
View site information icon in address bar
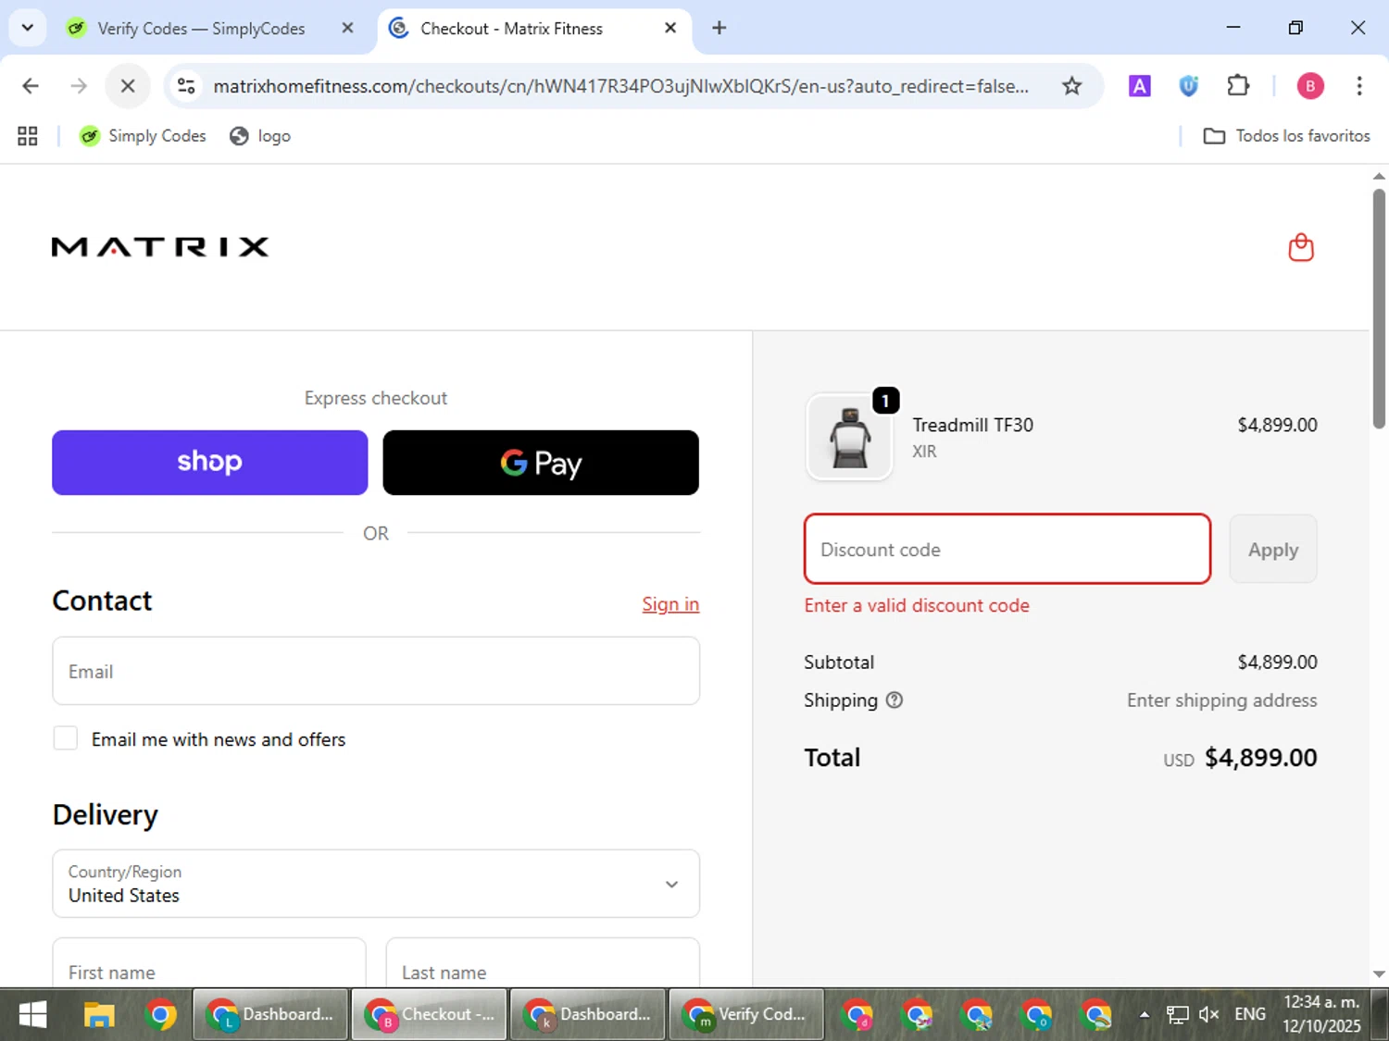pyautogui.click(x=186, y=86)
